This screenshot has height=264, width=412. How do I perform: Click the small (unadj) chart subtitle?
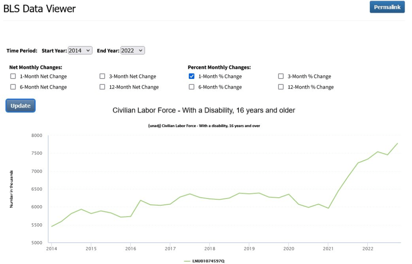pyautogui.click(x=204, y=126)
